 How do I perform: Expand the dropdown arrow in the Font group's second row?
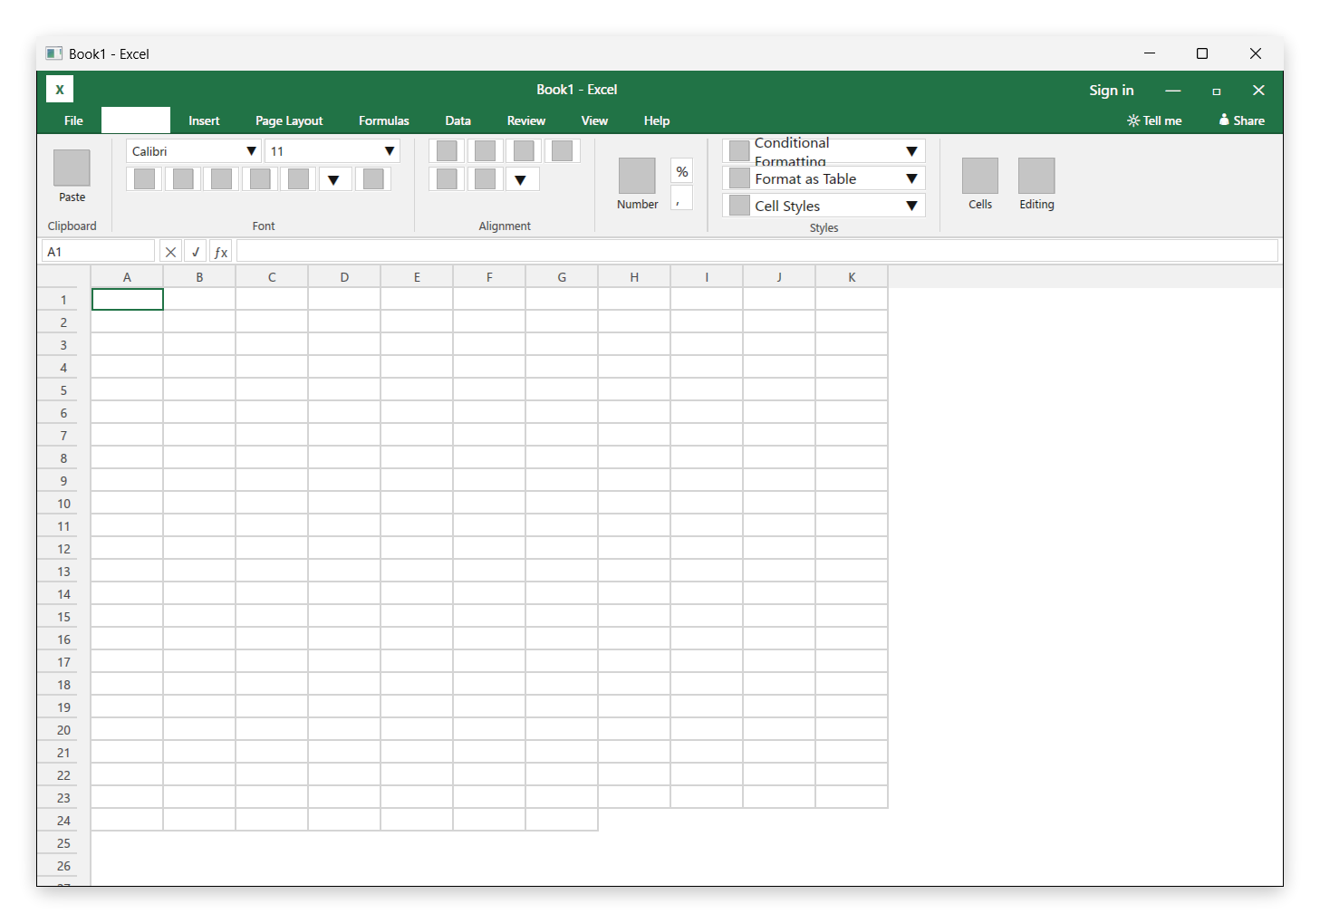pos(334,179)
